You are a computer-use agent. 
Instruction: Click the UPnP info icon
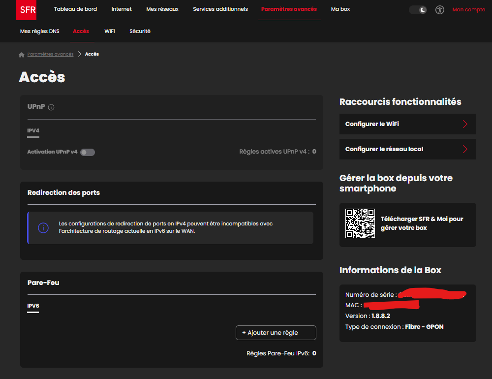(x=51, y=107)
